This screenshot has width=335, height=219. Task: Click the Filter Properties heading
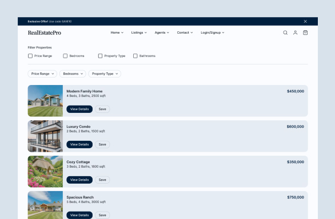click(40, 47)
